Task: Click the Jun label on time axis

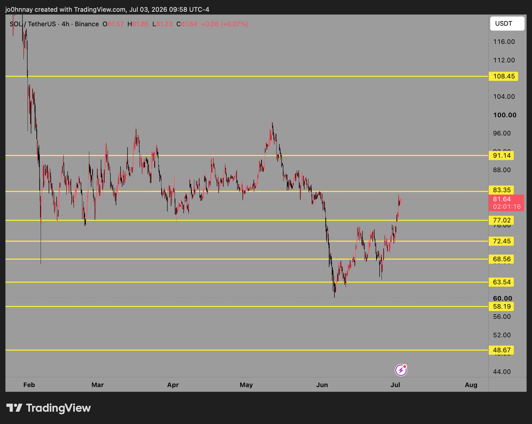Action: 322,385
